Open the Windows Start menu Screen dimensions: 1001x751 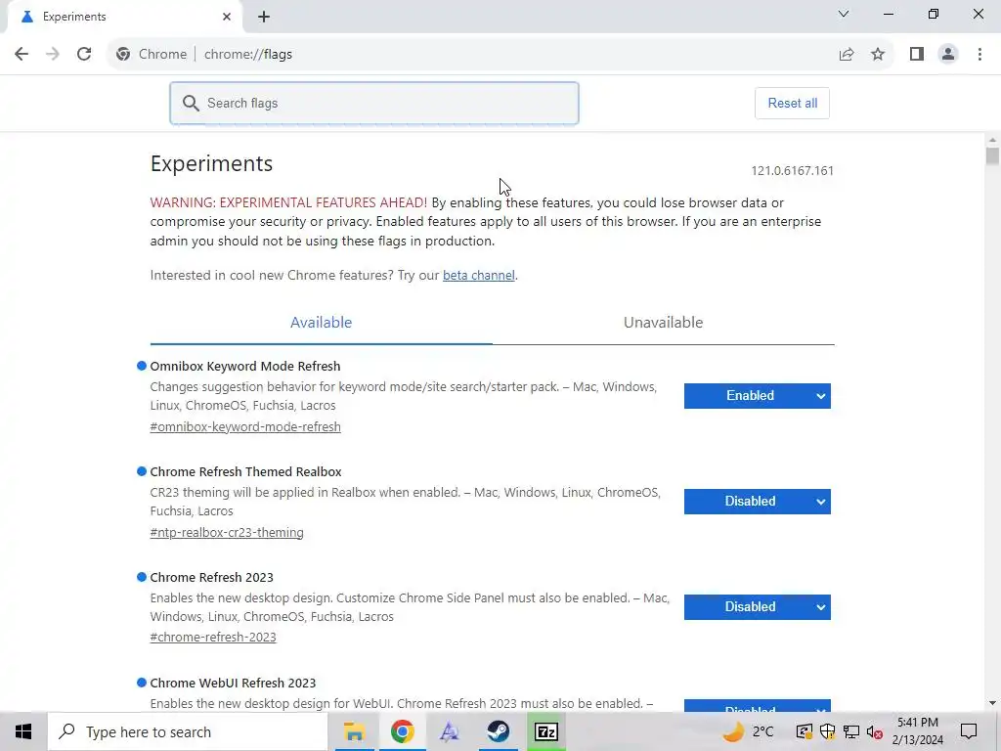[x=23, y=731]
